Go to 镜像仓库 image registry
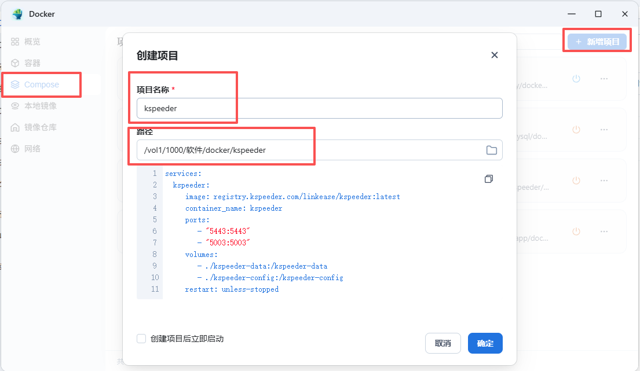The height and width of the screenshot is (371, 640). pos(40,127)
